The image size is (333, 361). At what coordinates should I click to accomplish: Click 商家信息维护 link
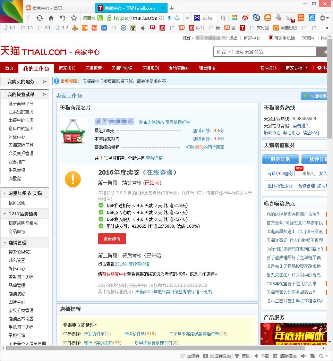(178, 122)
